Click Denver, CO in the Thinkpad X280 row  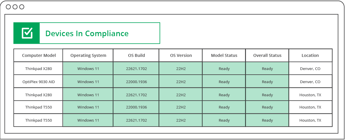tap(310, 69)
